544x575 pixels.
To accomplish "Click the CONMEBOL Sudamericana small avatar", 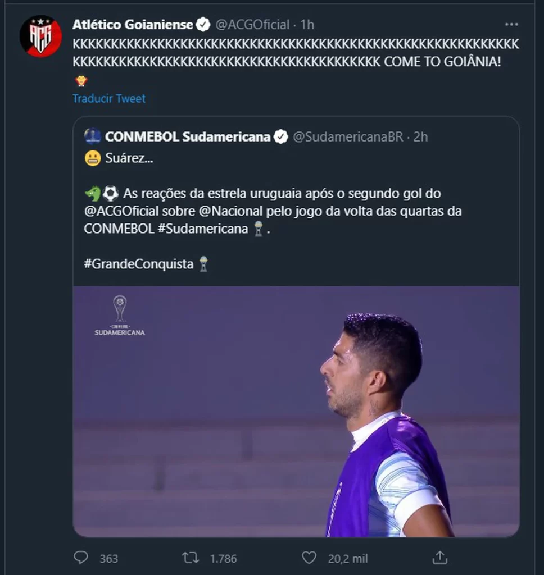I will click(x=93, y=136).
